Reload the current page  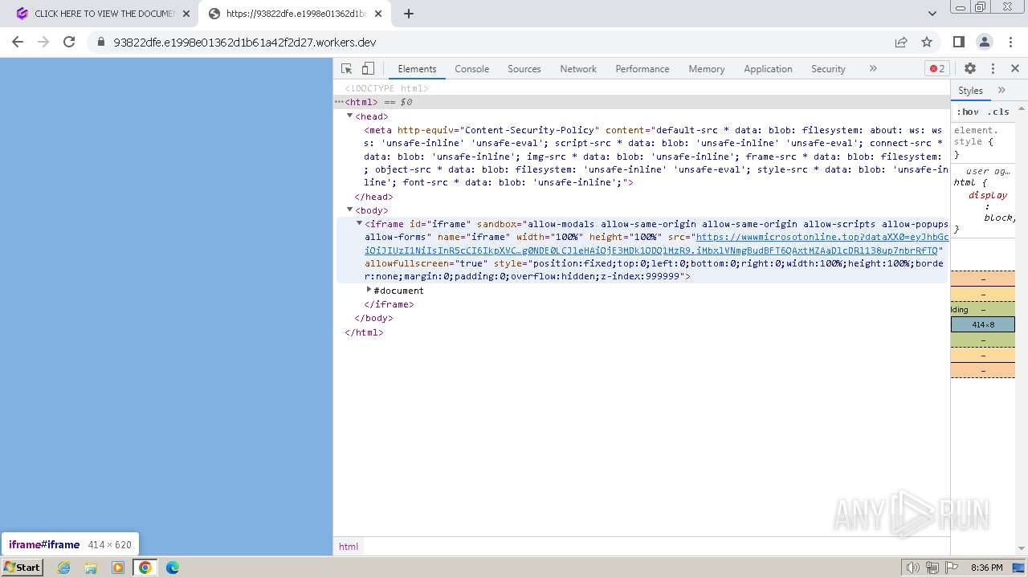pyautogui.click(x=69, y=42)
